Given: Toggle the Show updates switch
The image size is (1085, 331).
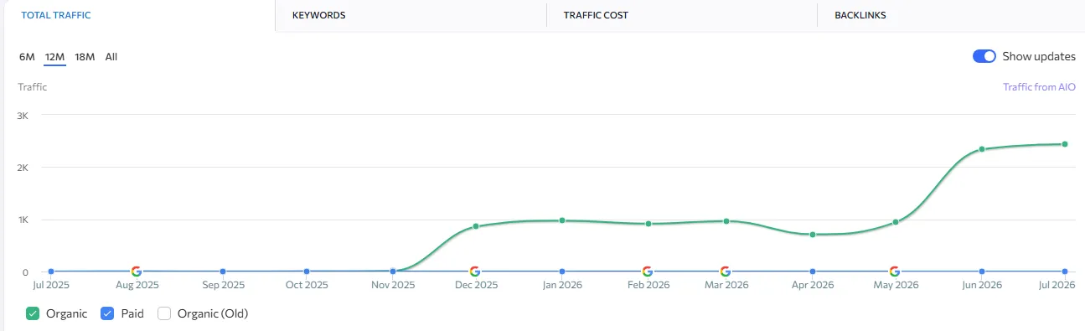Looking at the screenshot, I should (x=984, y=56).
